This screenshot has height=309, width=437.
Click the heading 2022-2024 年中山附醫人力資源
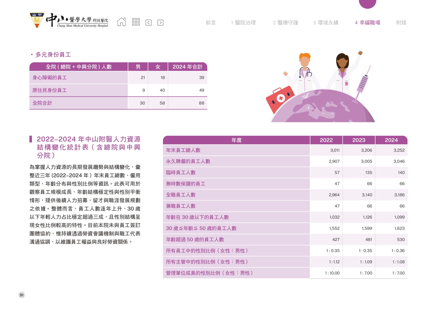tap(88, 139)
